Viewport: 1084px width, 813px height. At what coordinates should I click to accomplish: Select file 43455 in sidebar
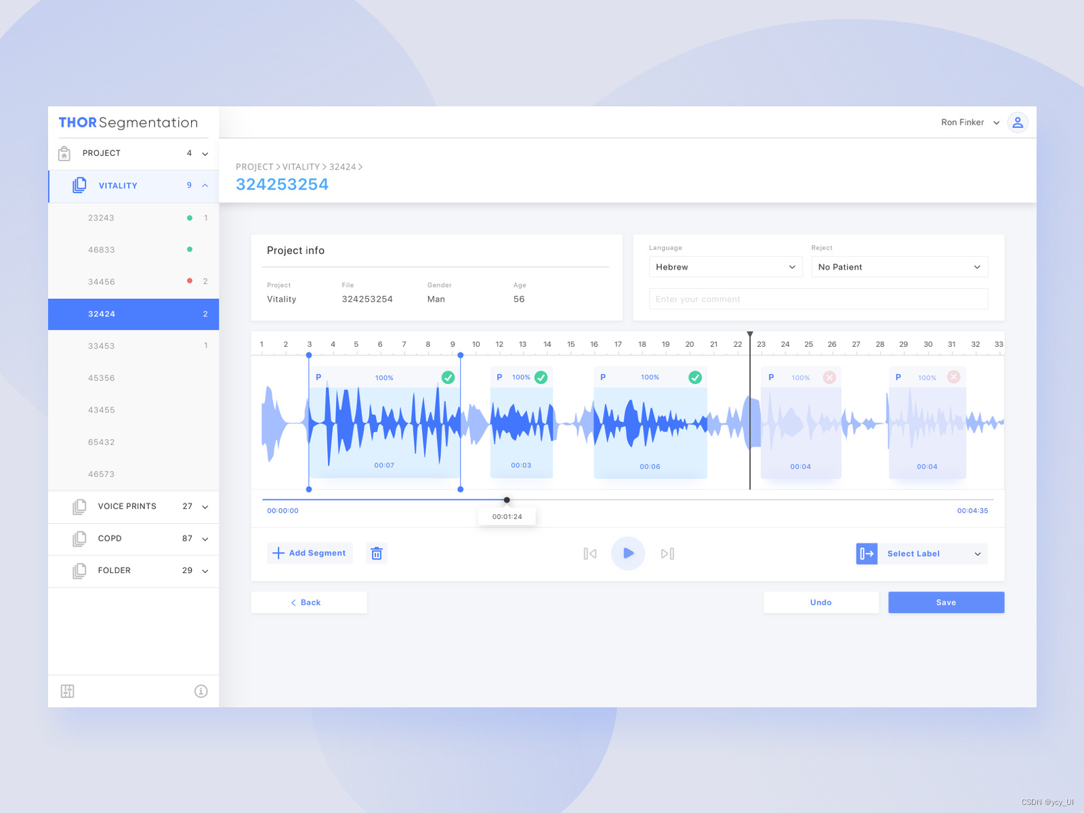133,410
